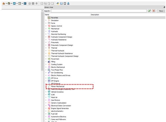
Task: Select 'Thermal Hydraulic Component Design' label
Action: point(65,56)
